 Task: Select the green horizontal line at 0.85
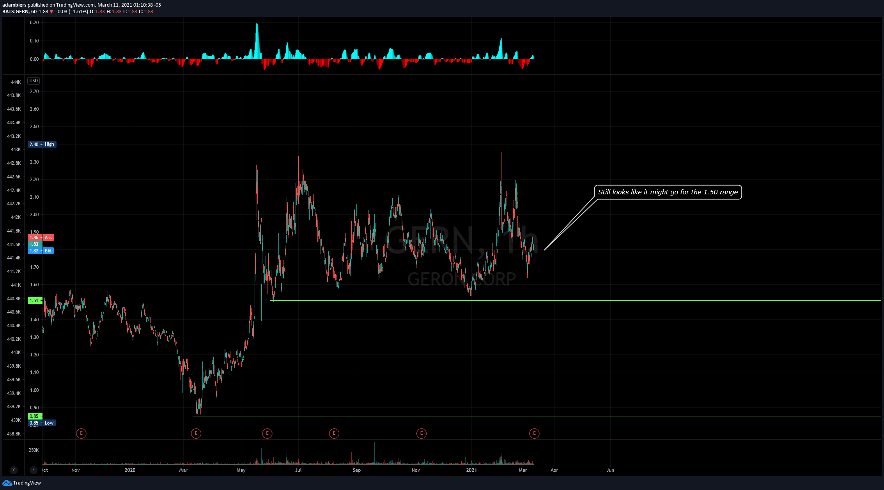tap(537, 416)
